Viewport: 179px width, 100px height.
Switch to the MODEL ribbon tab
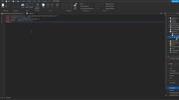coord(29,1)
